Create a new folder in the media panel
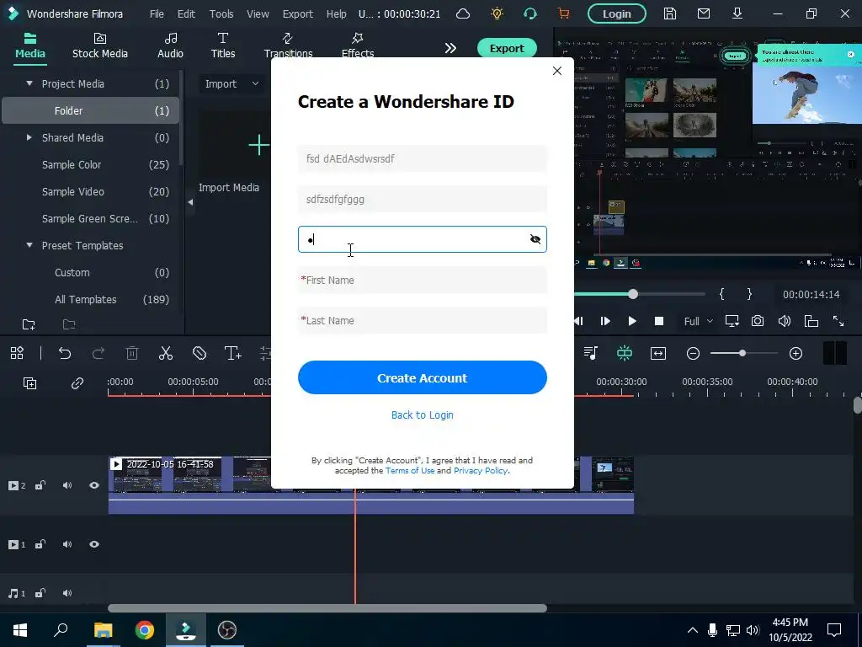The height and width of the screenshot is (647, 862). point(29,324)
